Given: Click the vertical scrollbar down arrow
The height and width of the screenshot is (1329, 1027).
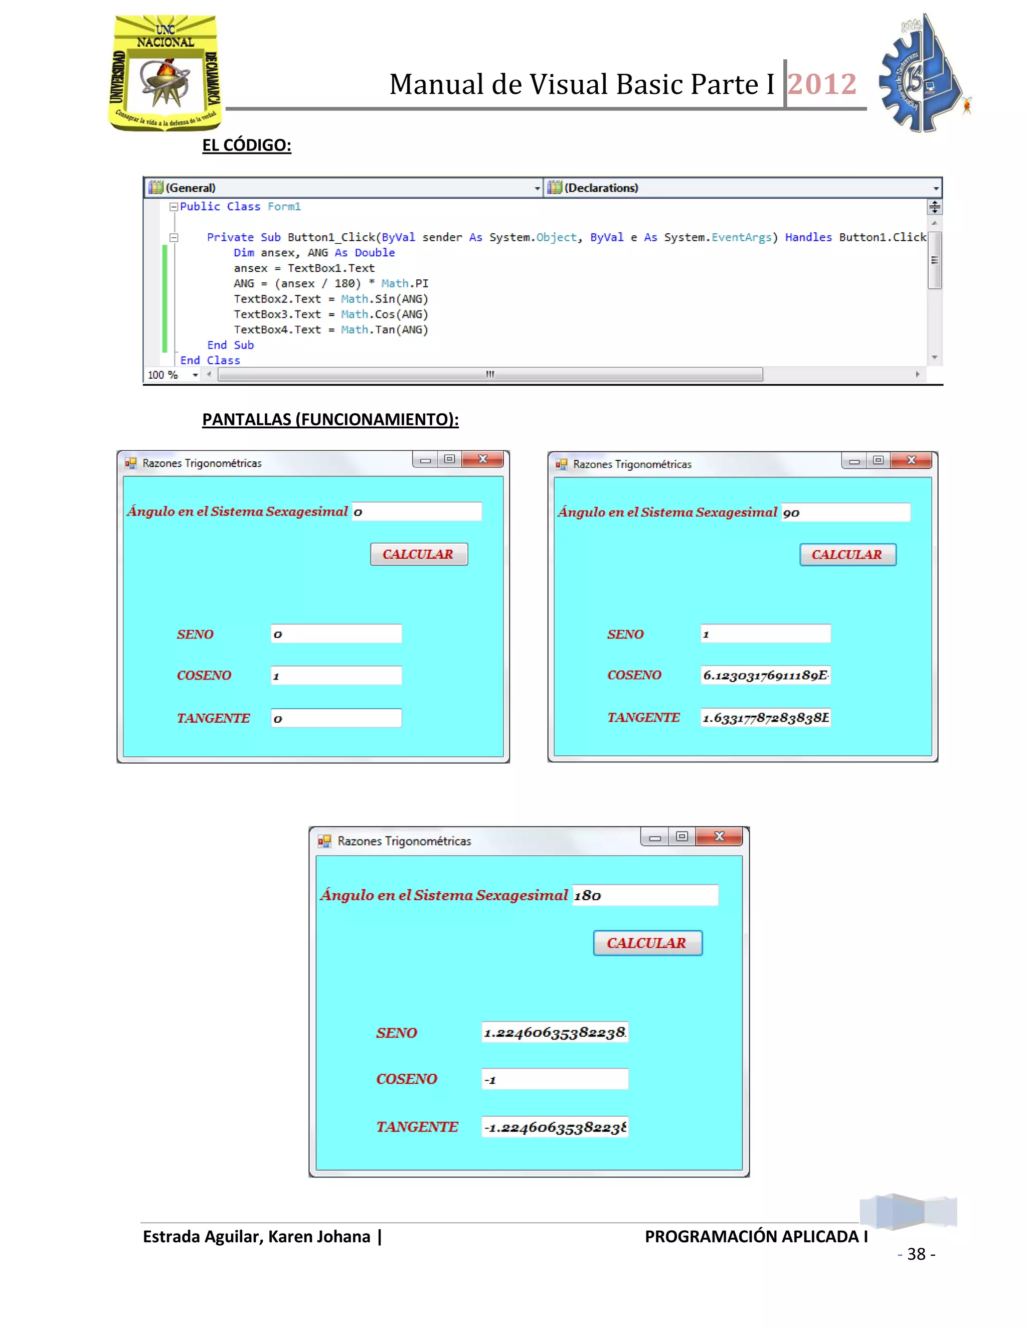Looking at the screenshot, I should [x=935, y=357].
